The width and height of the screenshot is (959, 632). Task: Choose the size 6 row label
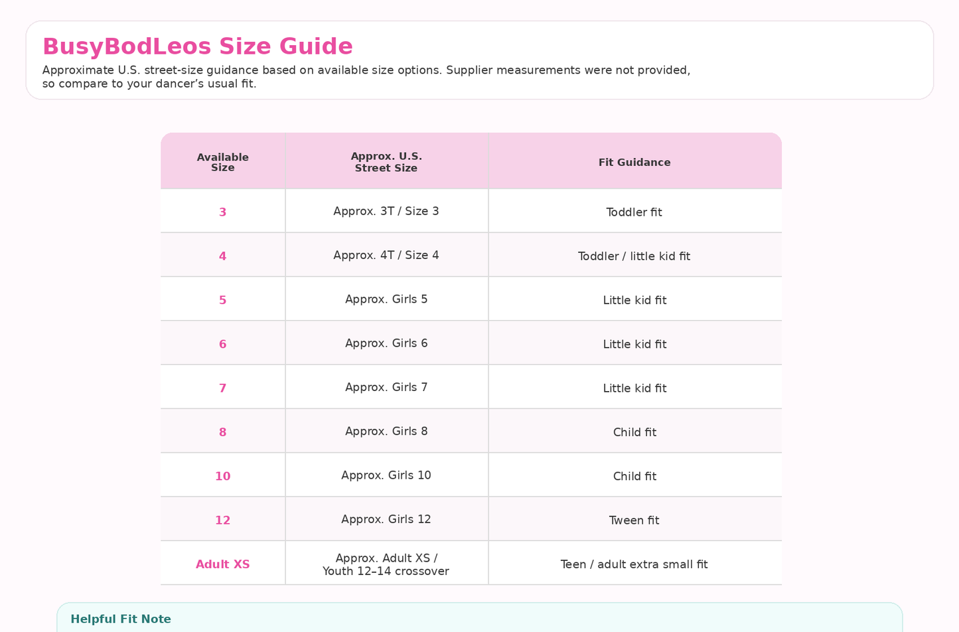tap(222, 344)
